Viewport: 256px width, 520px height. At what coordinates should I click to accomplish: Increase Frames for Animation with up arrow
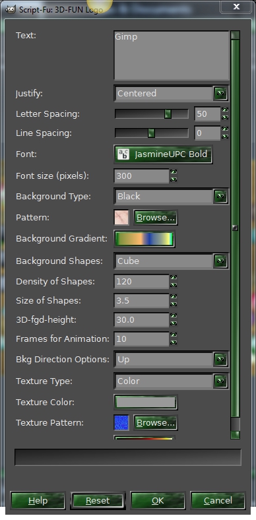pyautogui.click(x=174, y=335)
